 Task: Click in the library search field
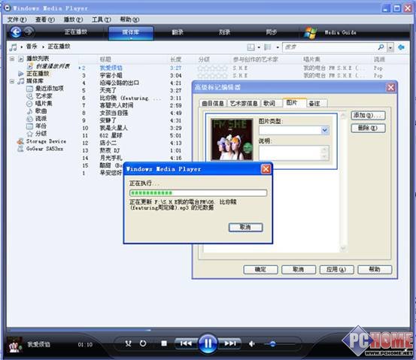click(x=329, y=47)
